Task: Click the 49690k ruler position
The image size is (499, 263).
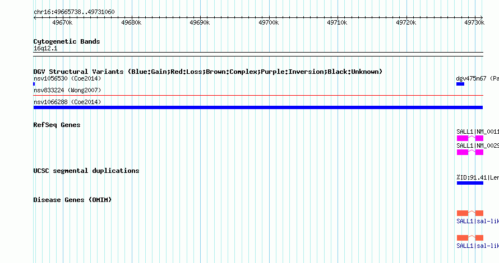Action: [x=200, y=22]
